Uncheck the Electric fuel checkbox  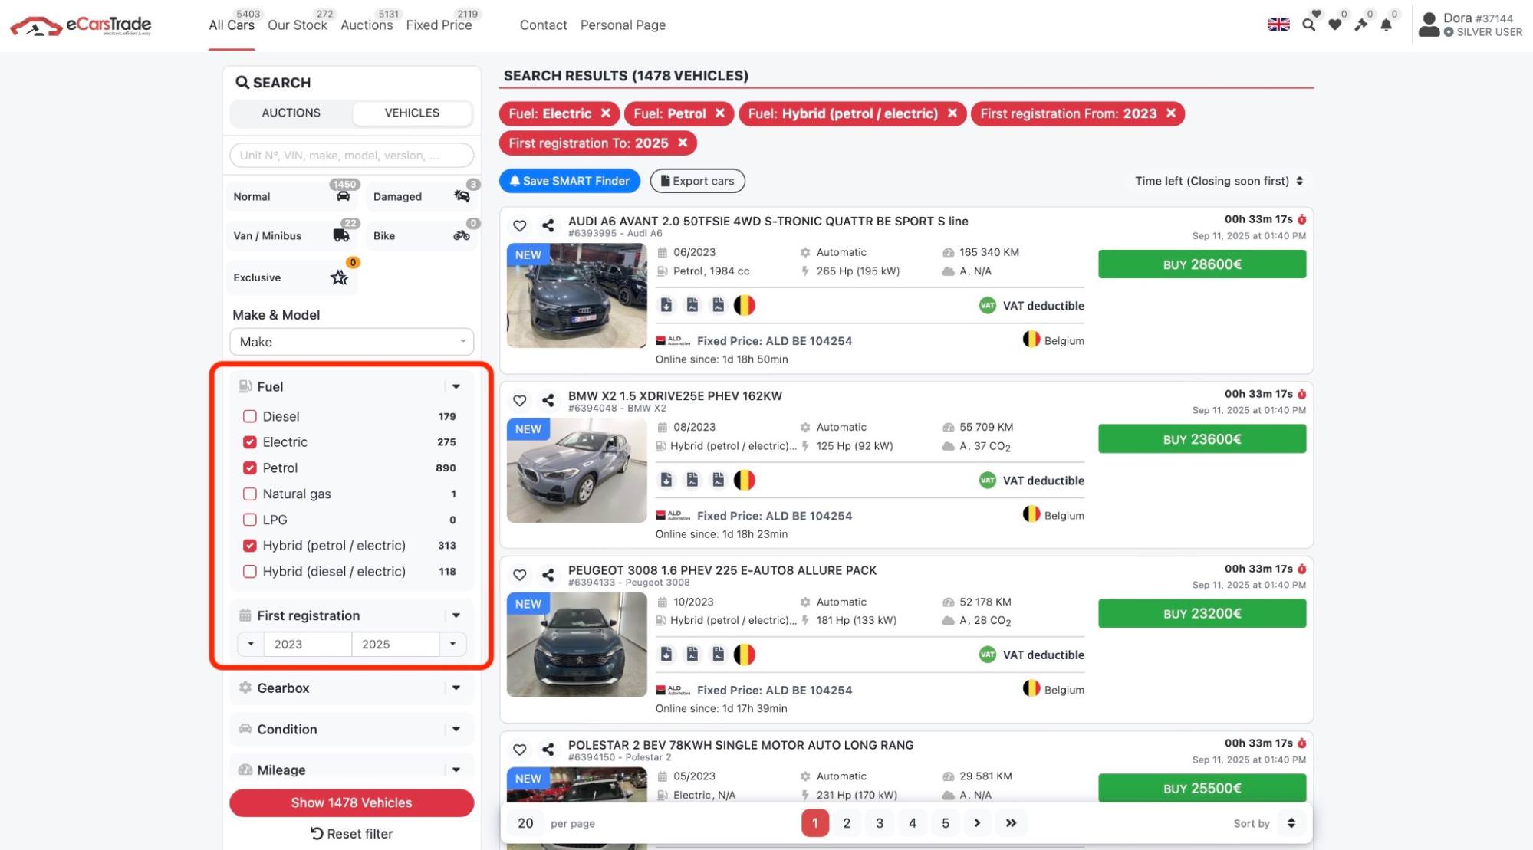[x=250, y=442]
